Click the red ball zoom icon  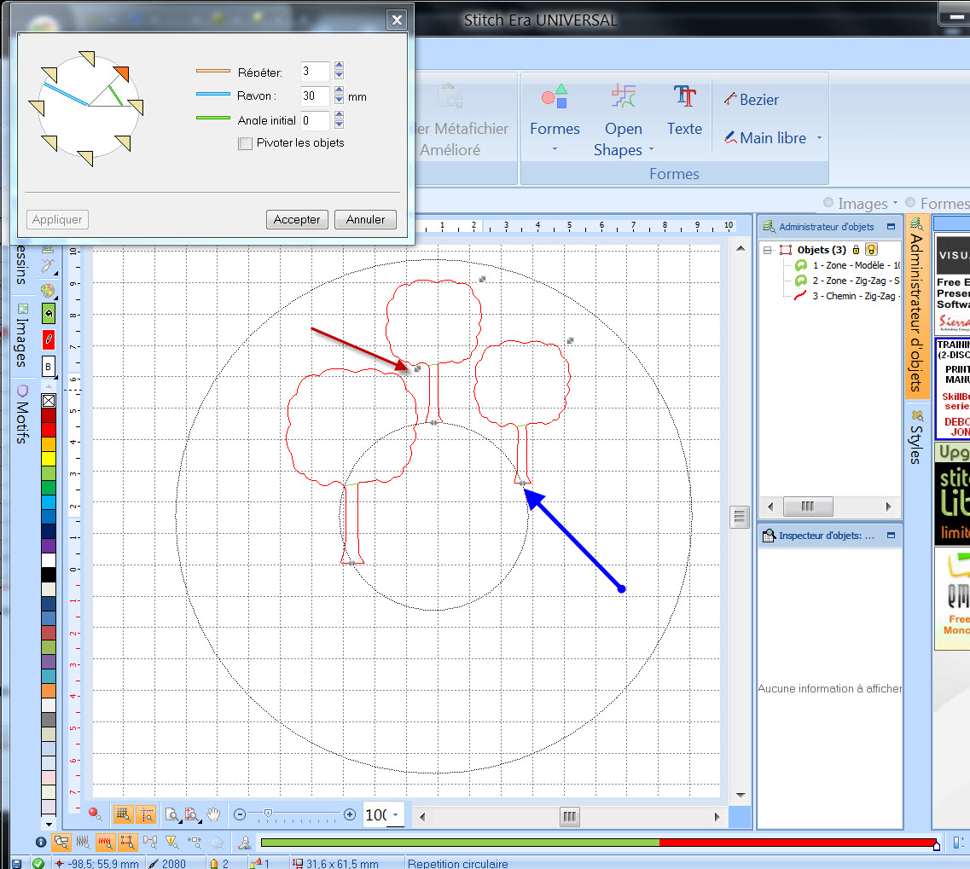tap(95, 814)
